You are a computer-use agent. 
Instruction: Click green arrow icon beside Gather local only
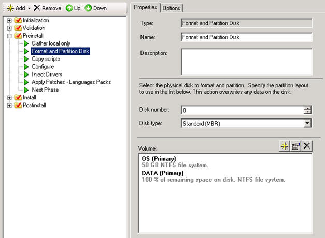(26, 43)
